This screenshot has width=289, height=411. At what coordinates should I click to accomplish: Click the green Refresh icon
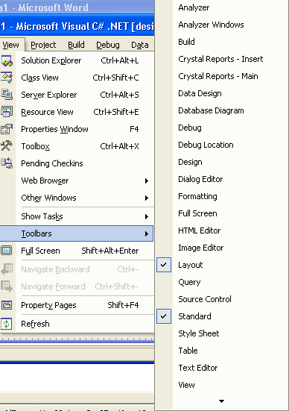point(7,324)
